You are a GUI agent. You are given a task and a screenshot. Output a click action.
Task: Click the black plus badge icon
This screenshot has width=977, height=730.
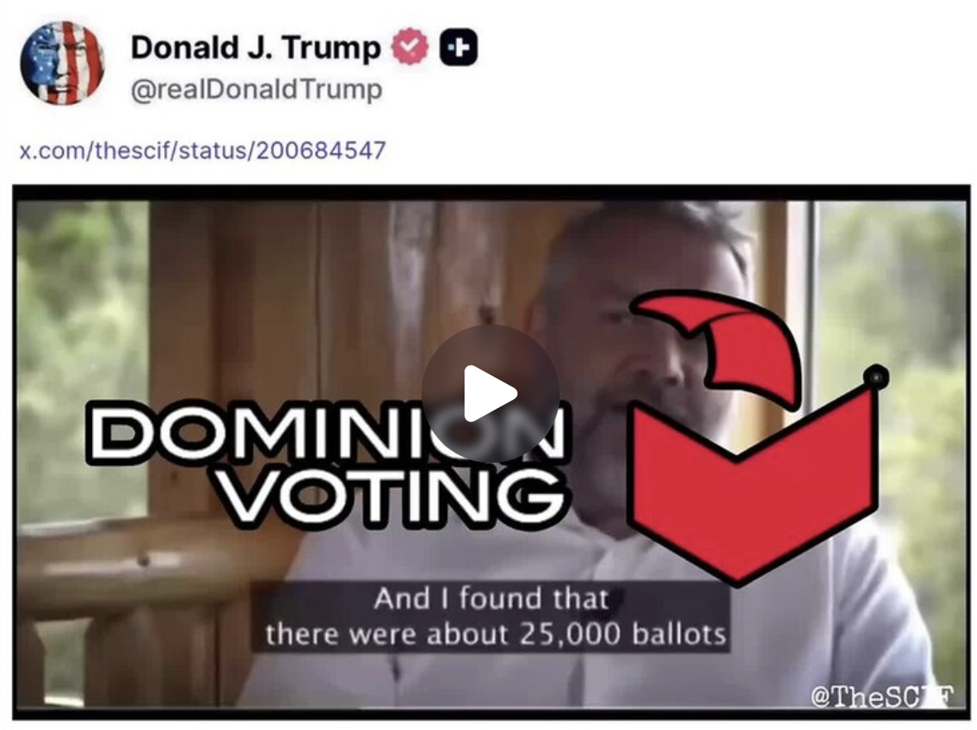(459, 46)
